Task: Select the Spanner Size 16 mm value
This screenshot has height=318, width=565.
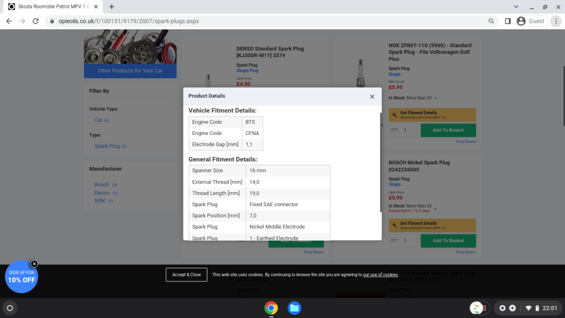Action: tap(288, 171)
